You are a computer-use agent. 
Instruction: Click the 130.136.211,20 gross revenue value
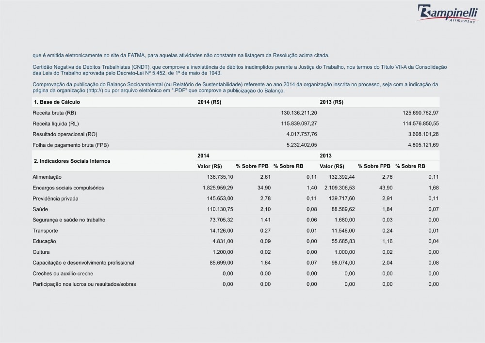(299, 113)
